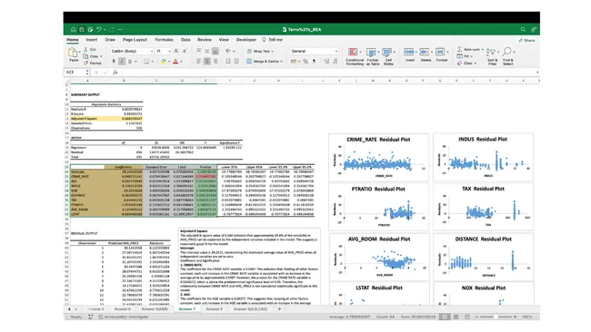Click the A23 Name Box field
This screenshot has height=332, width=591.
(x=77, y=73)
